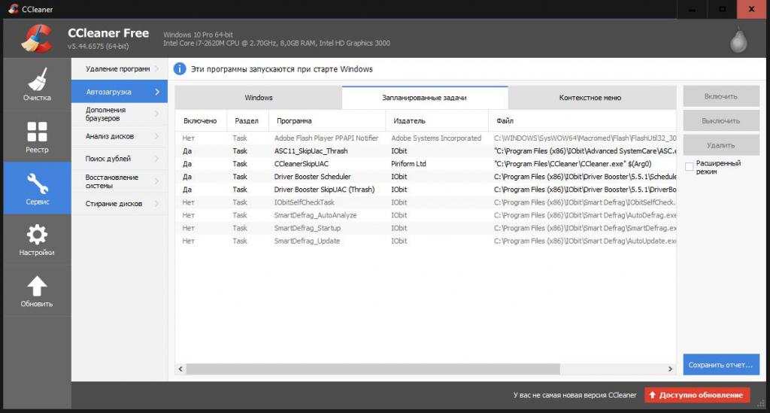This screenshot has width=770, height=413.
Task: Sort by Издатель column header
Action: pyautogui.click(x=437, y=121)
